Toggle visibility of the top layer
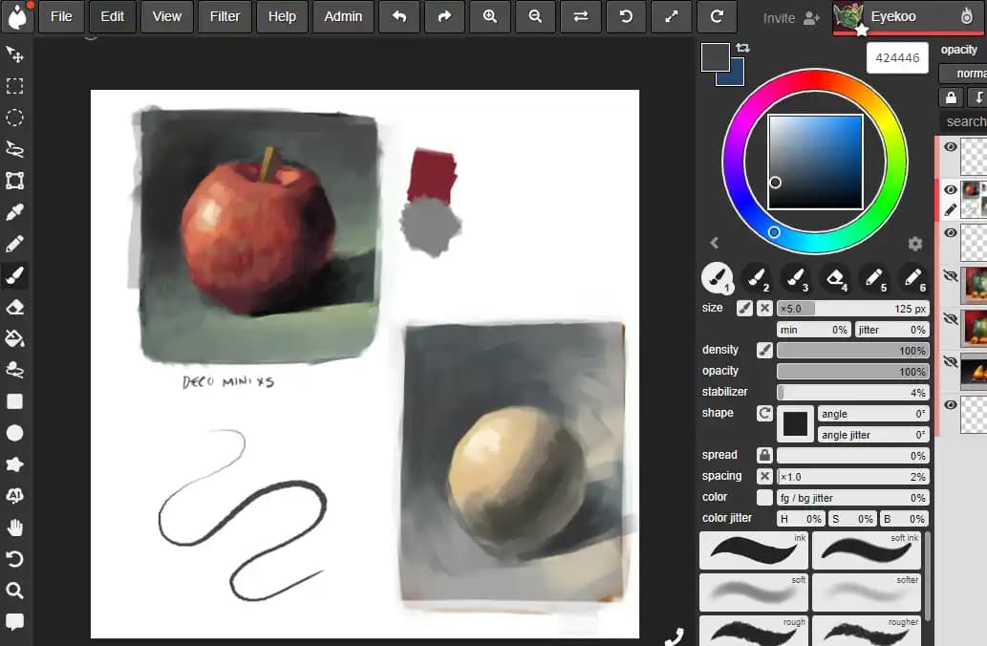Viewport: 987px width, 646px height. click(951, 147)
